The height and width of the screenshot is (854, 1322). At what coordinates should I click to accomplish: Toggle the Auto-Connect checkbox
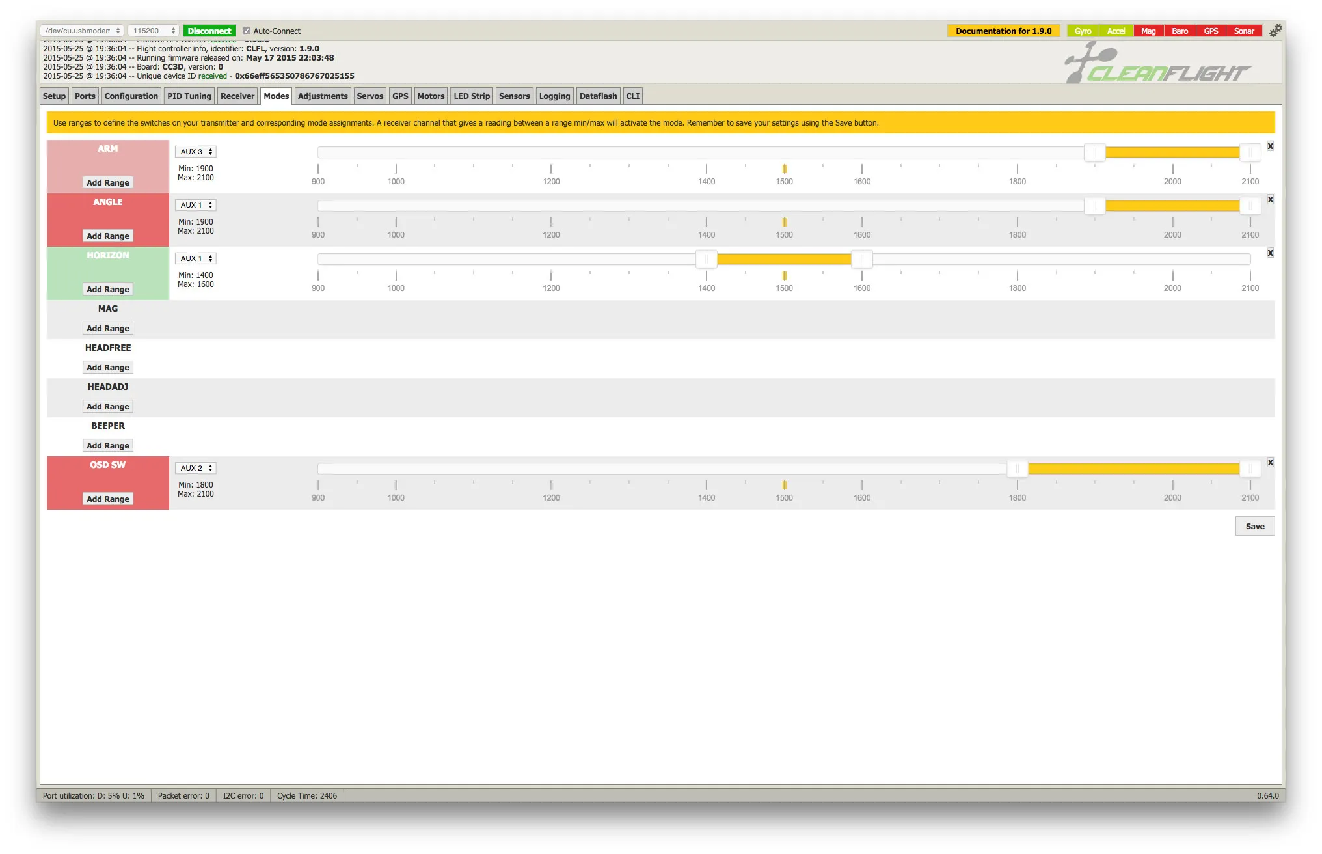[x=247, y=31]
